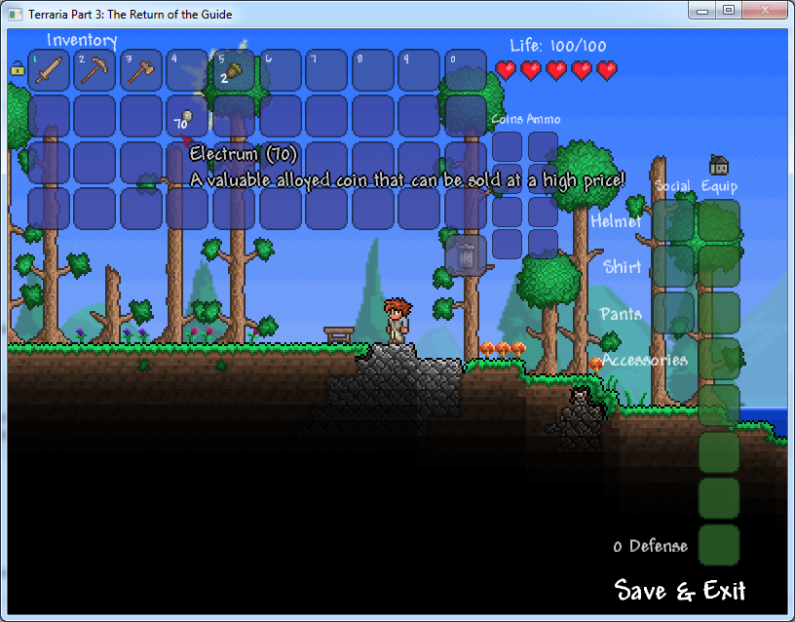Maximize the Terraria window
This screenshot has height=622, width=795.
pos(729,11)
